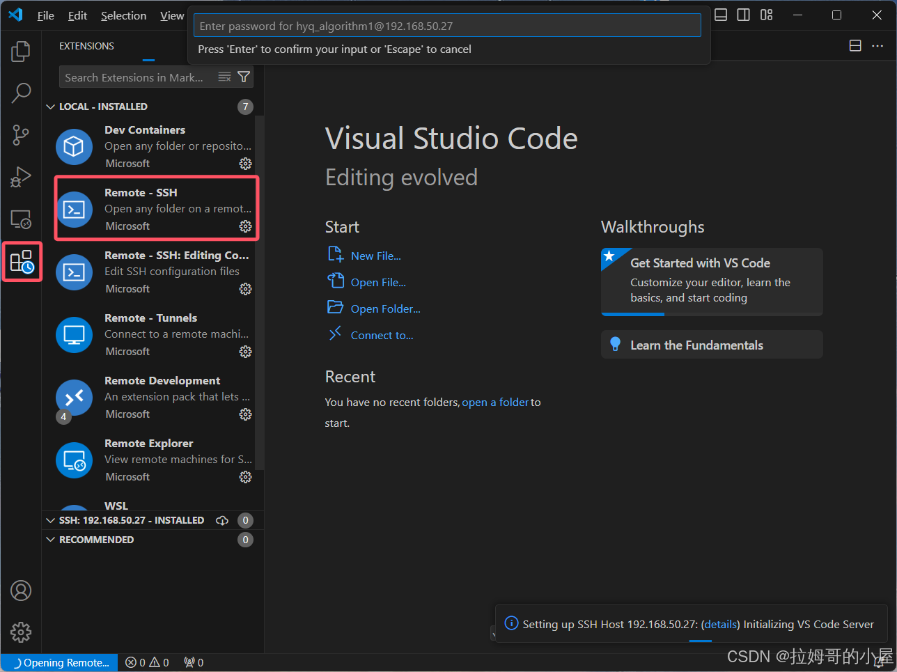The image size is (897, 672).
Task: Open the Edit menu
Action: [77, 15]
